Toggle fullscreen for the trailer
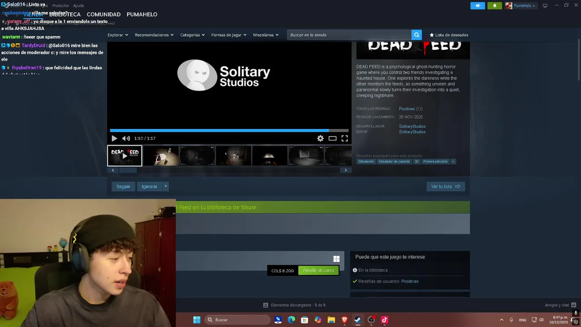 point(345,139)
